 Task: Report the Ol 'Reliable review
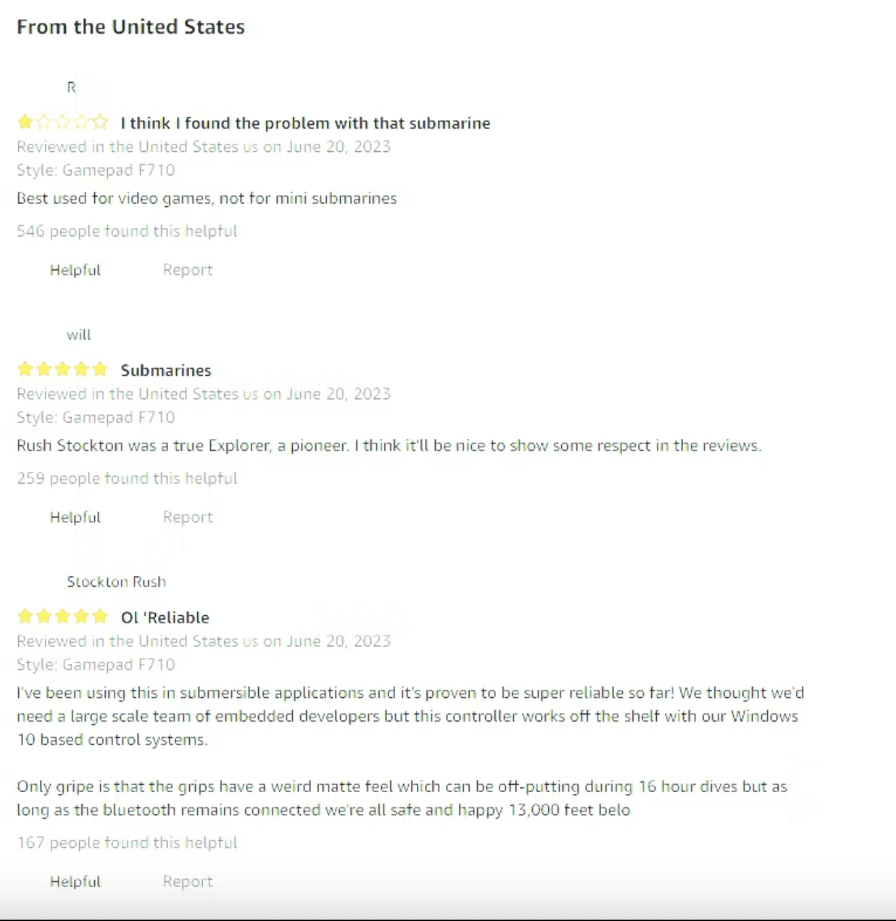[188, 882]
